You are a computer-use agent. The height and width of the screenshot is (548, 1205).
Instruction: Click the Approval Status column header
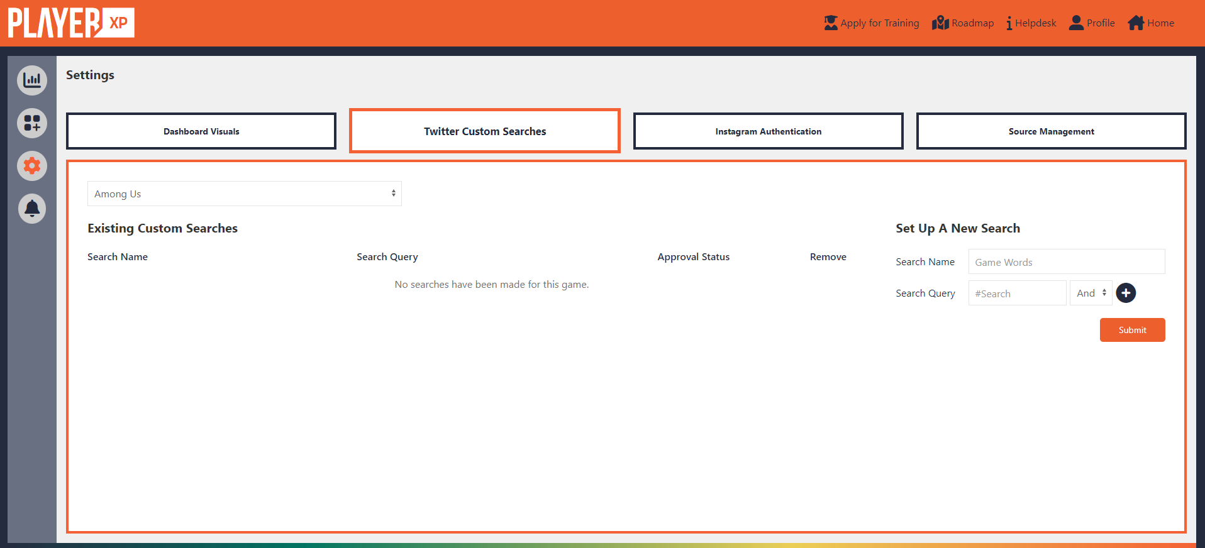pyautogui.click(x=694, y=256)
